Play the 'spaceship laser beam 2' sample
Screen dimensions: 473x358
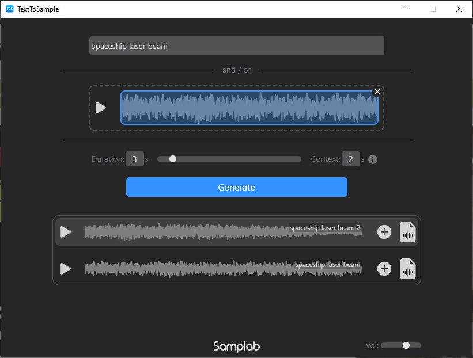point(66,232)
